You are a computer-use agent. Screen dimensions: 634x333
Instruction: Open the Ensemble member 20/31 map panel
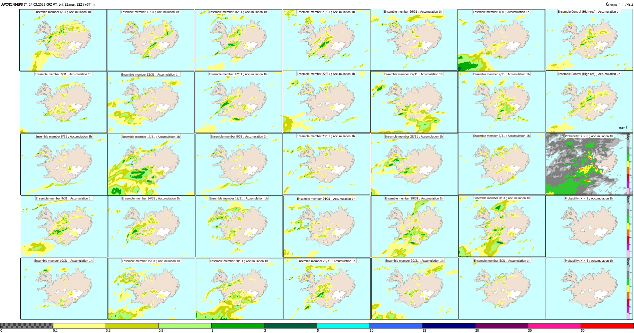239,289
